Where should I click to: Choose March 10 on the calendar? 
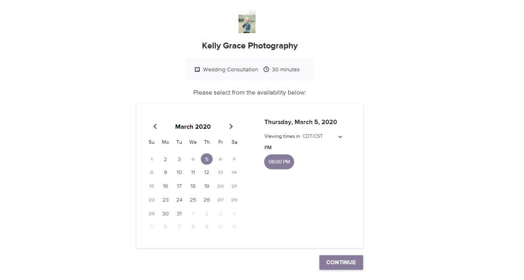(x=179, y=172)
